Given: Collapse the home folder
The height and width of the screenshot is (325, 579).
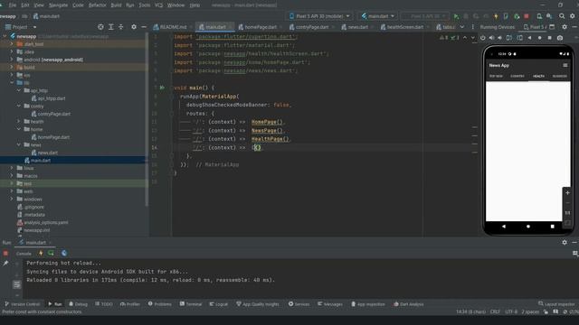Looking at the screenshot, I should tap(19, 129).
